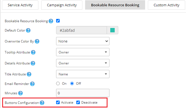186x108 pixels.
Task: Open help for Overwrite Color By
Action: 37,41
